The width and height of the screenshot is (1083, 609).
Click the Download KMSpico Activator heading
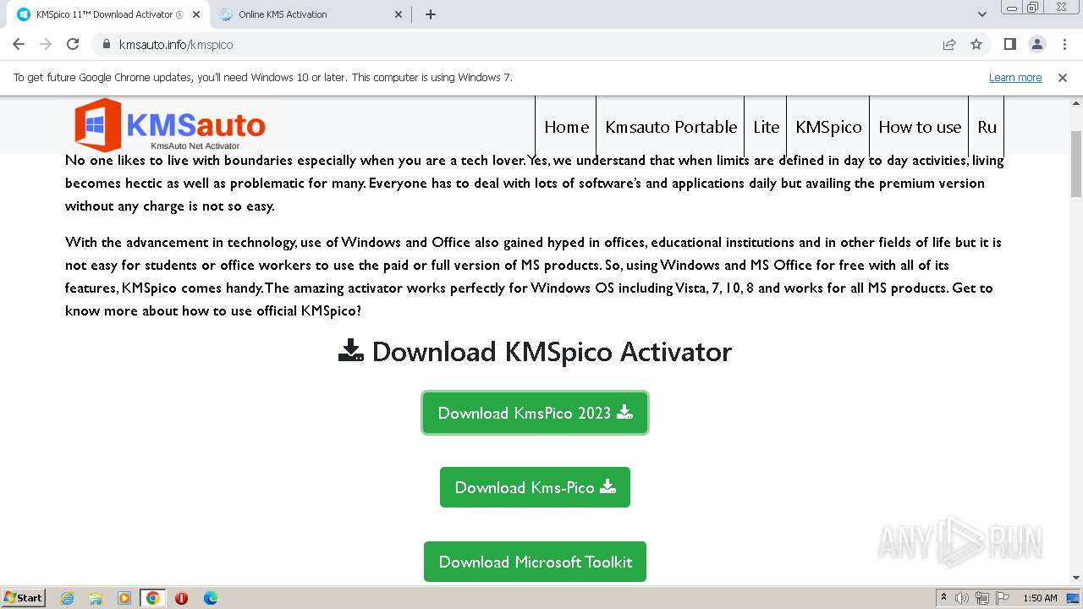(535, 352)
